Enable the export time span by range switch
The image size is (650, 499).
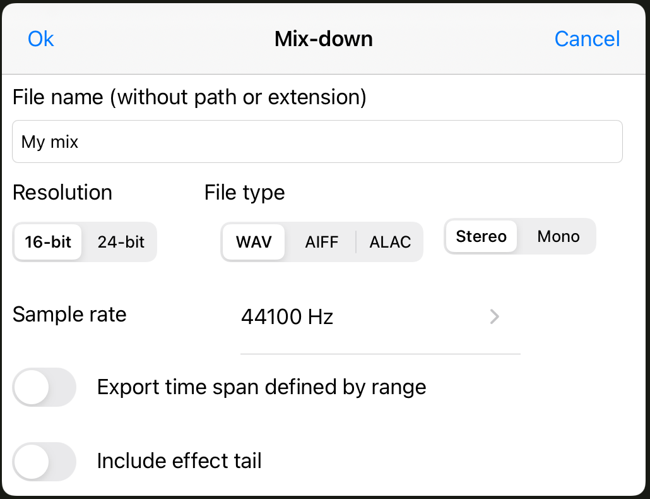click(45, 387)
